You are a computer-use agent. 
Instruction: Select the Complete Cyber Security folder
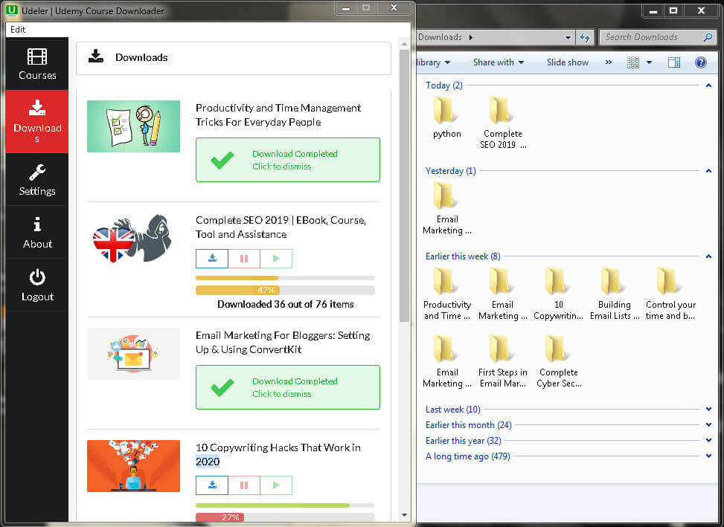558,361
